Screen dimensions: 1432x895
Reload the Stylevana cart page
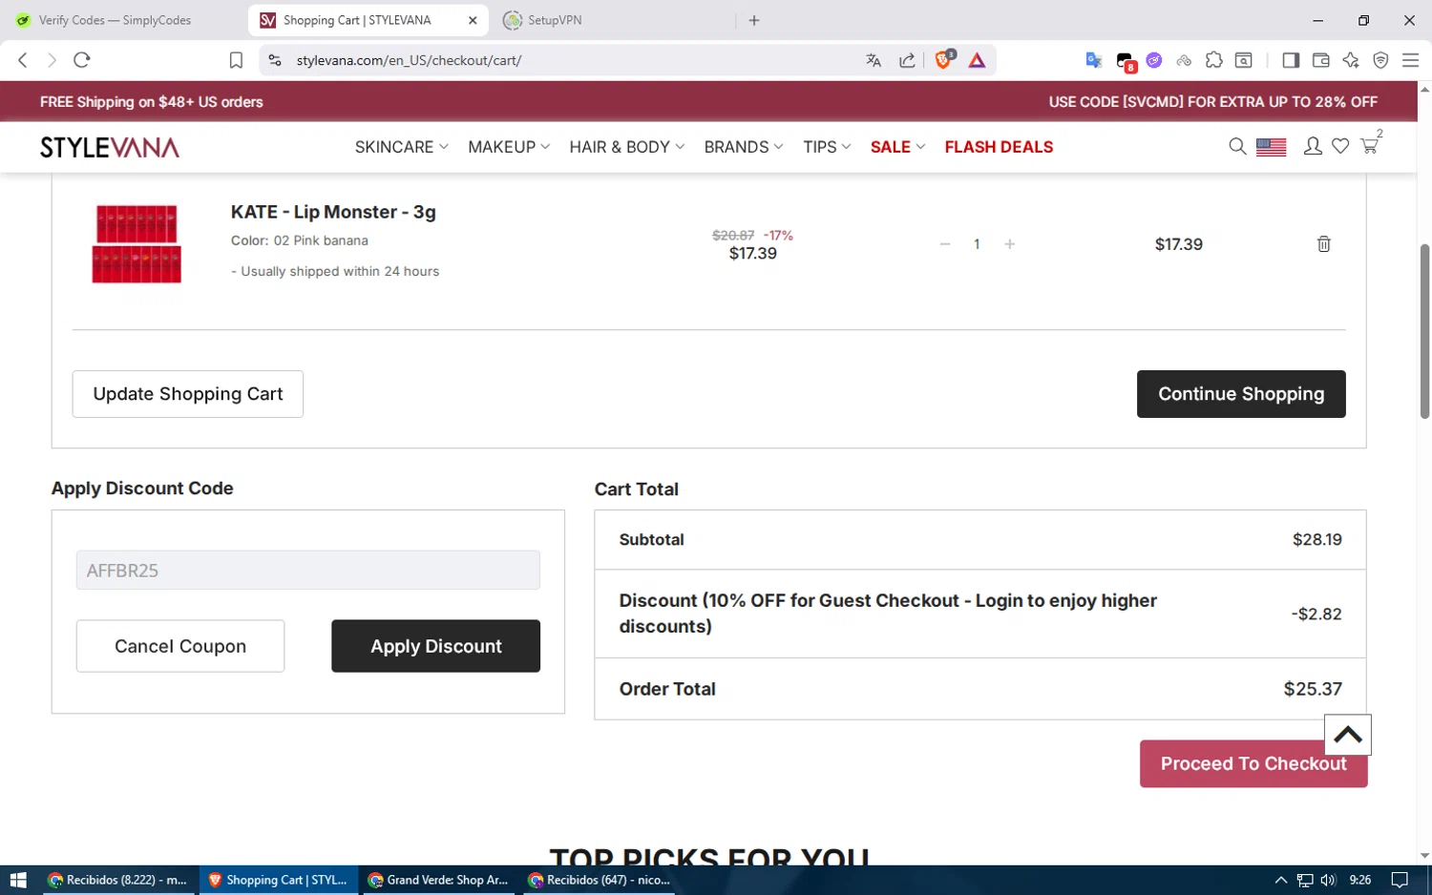click(x=82, y=60)
